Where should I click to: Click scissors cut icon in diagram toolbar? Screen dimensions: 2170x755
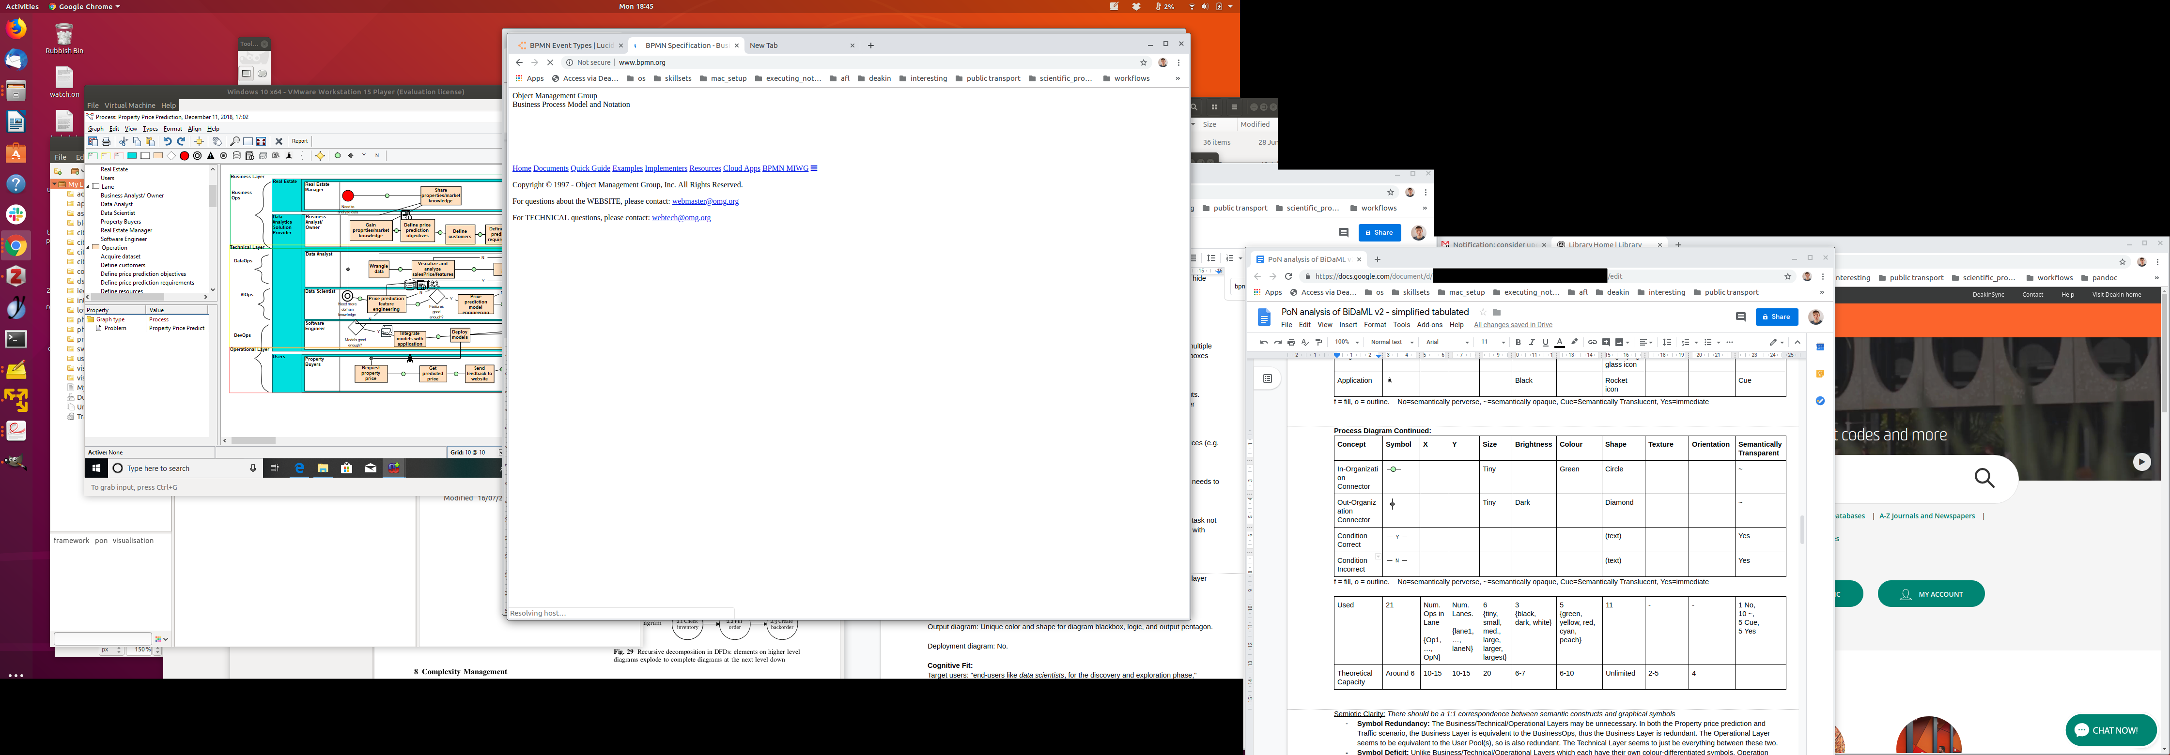(x=124, y=141)
